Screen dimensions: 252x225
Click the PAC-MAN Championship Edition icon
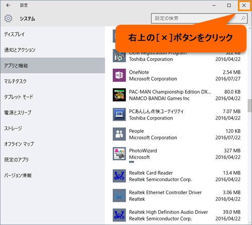[x=119, y=95]
